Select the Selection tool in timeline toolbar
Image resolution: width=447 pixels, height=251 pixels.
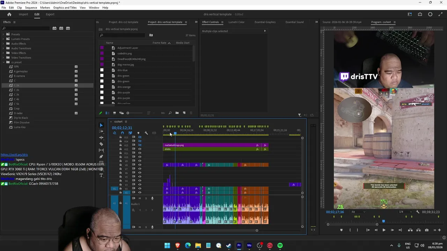point(101,125)
